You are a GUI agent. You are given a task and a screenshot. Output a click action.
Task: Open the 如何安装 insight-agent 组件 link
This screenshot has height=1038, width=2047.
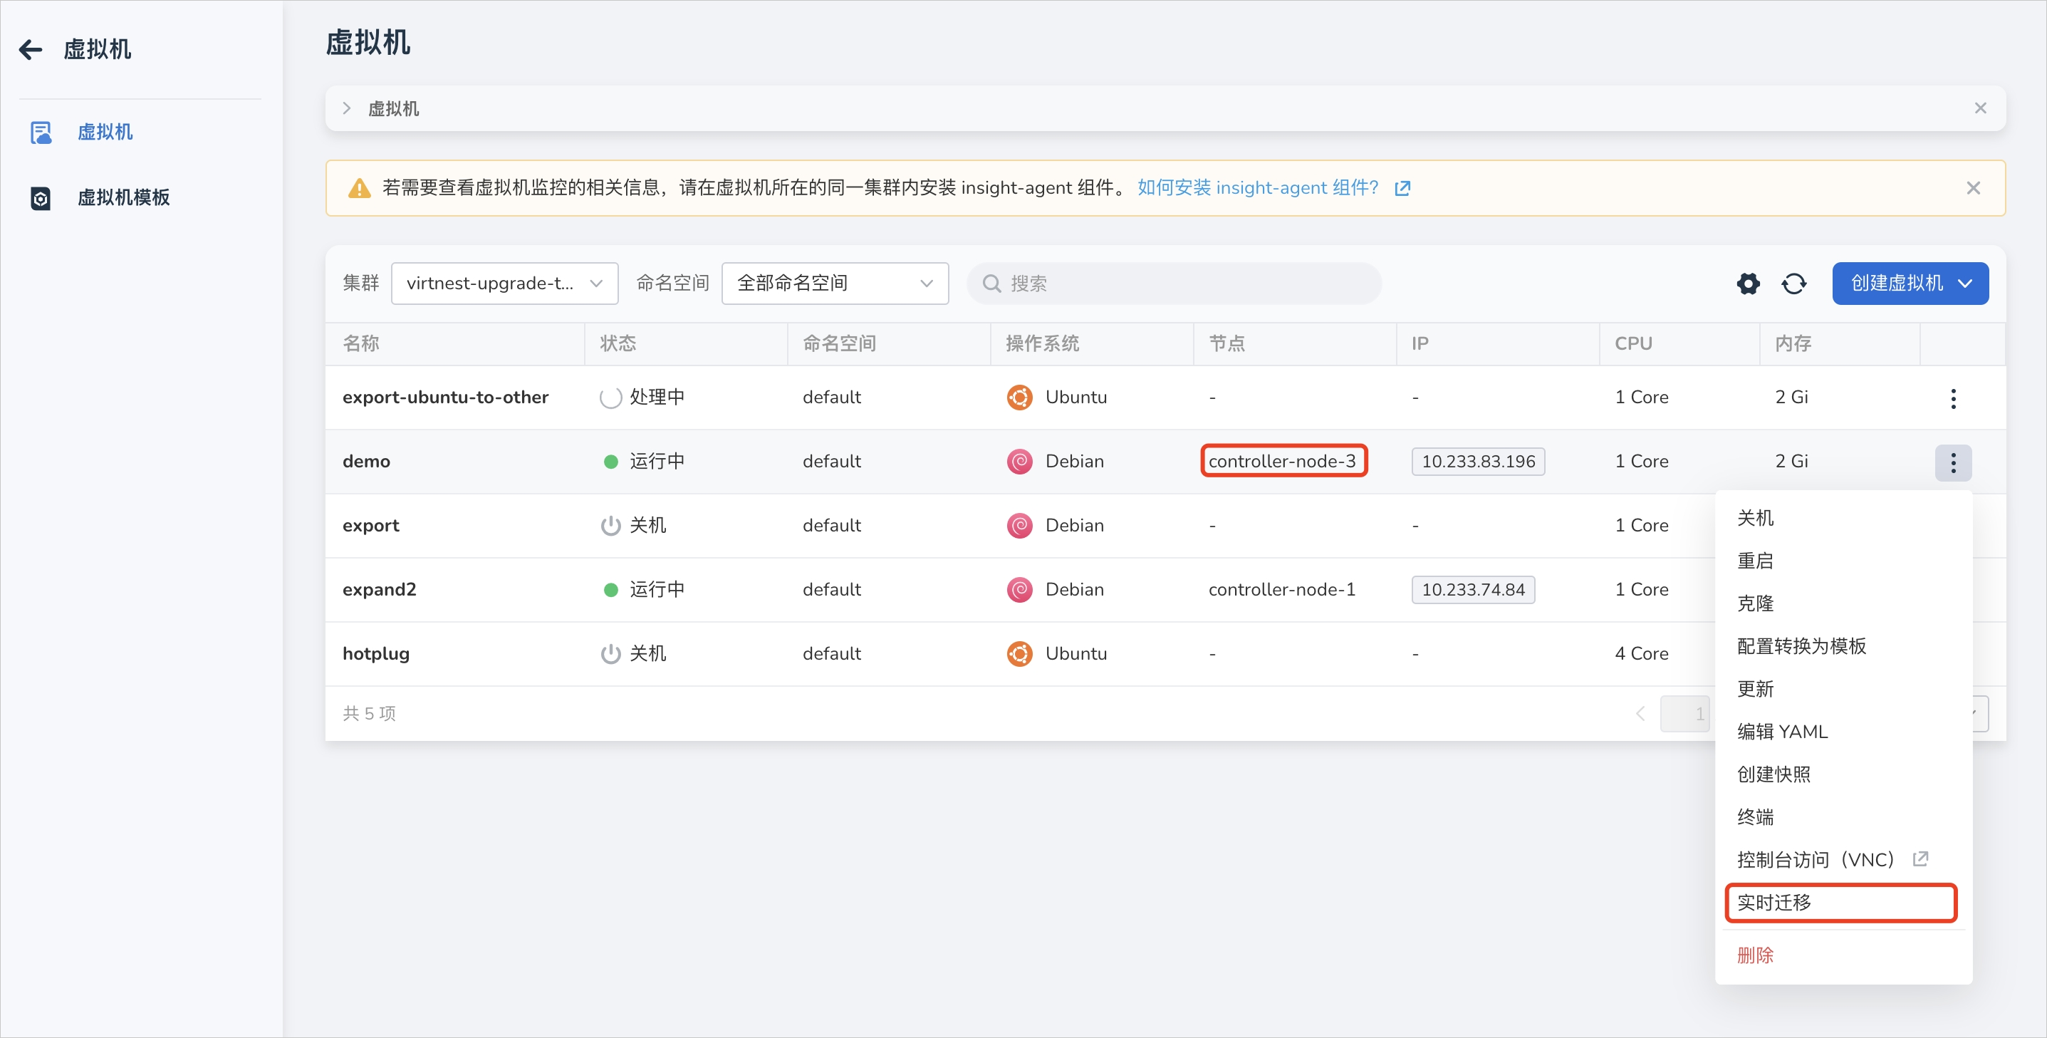tap(1257, 188)
